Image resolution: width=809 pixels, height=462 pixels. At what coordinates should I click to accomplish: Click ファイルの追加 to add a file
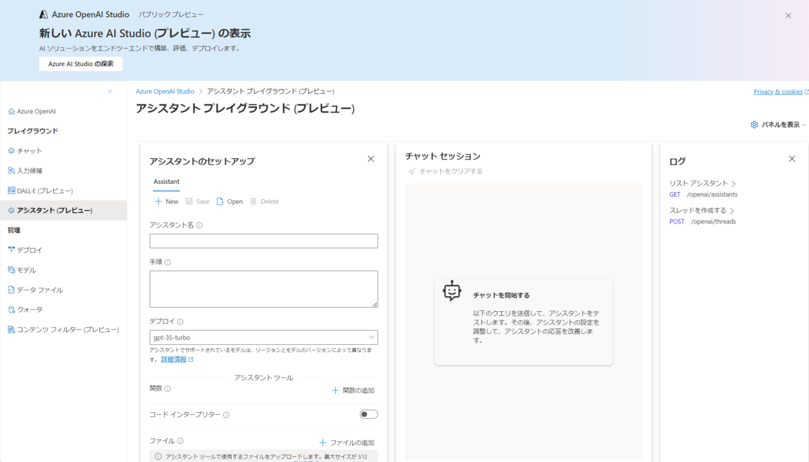coord(347,442)
